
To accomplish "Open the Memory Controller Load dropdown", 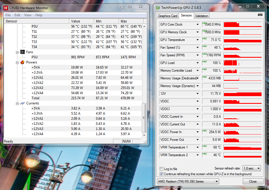I will point(198,71).
